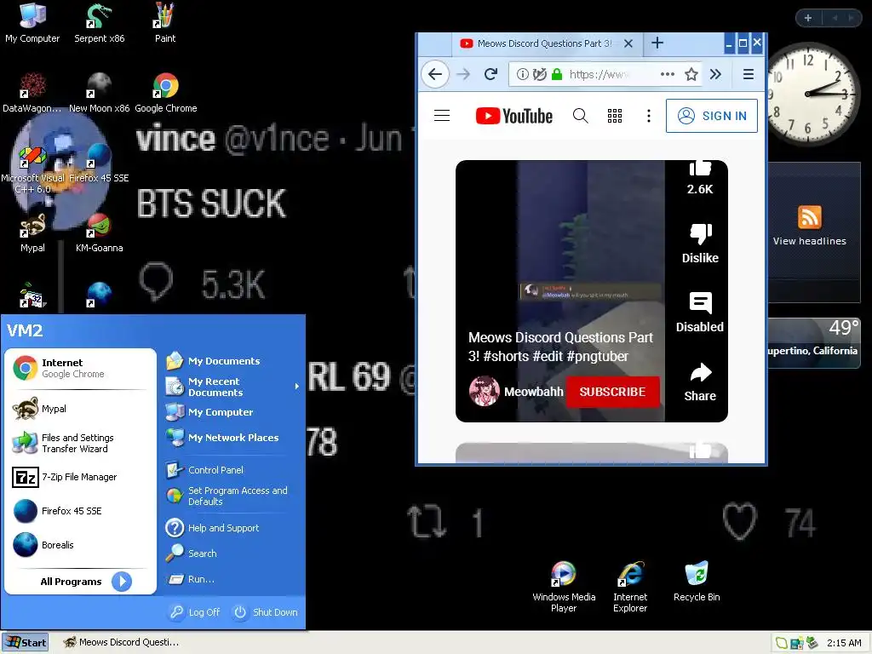Click the Shut Down button
The height and width of the screenshot is (654, 872).
pos(266,612)
